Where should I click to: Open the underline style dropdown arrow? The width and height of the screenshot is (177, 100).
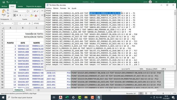pos(22,15)
